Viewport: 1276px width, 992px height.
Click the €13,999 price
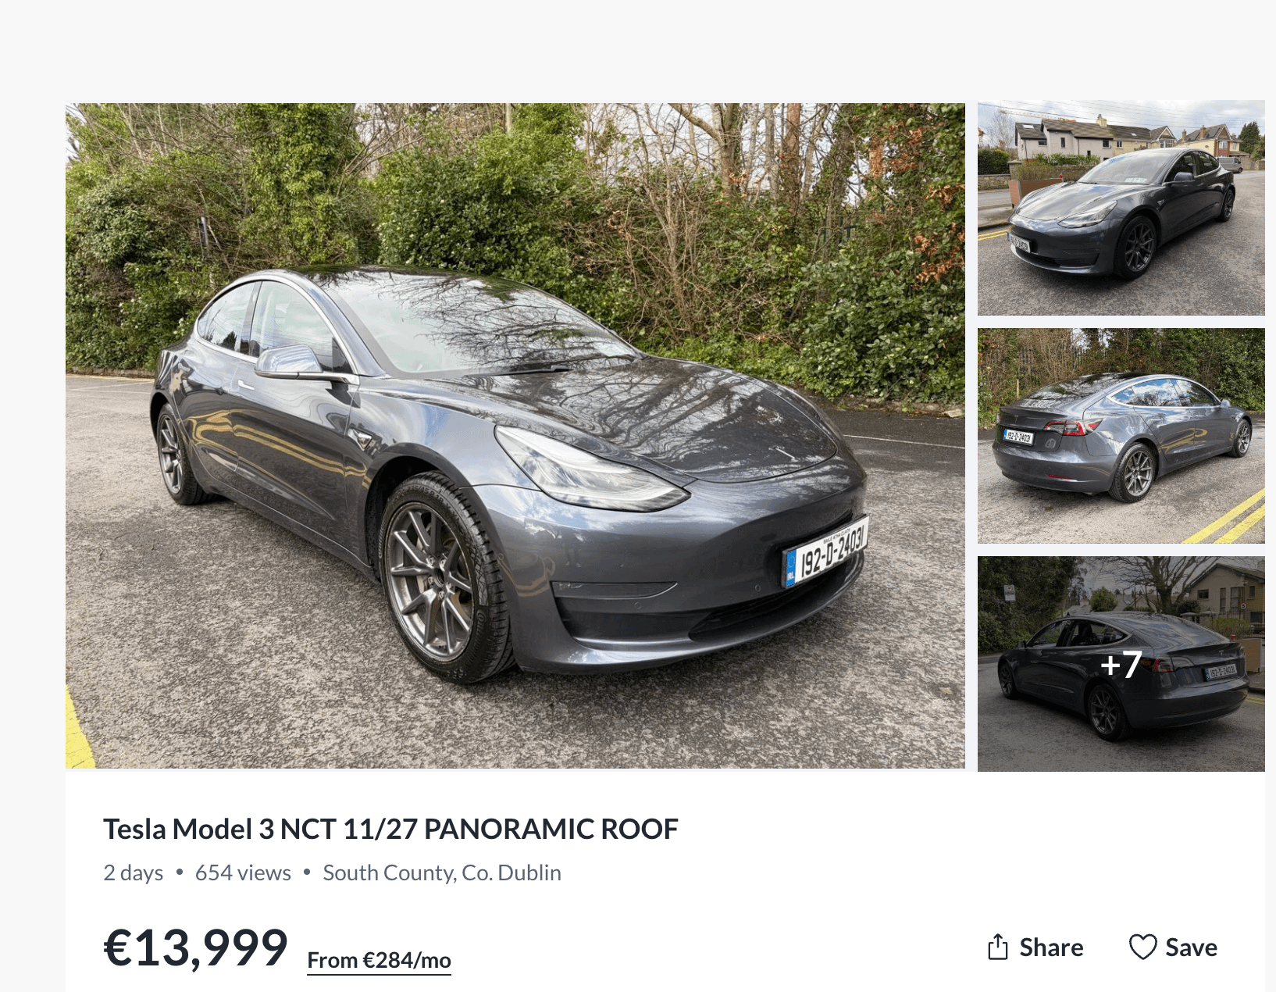click(x=196, y=947)
